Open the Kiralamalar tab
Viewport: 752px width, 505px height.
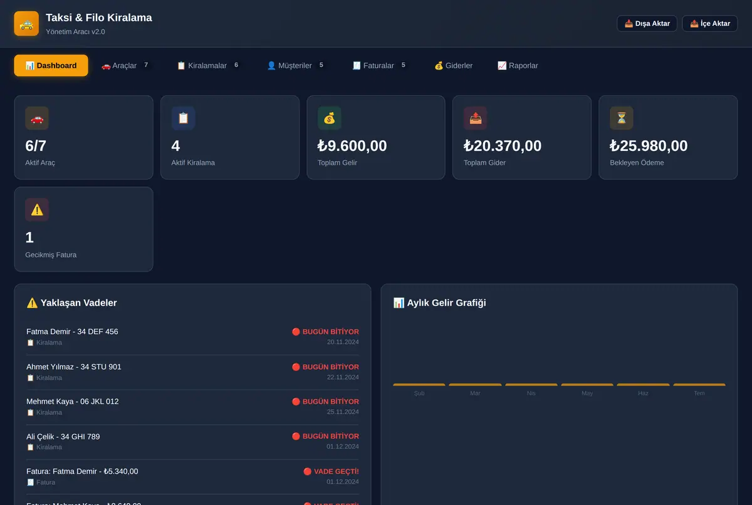click(x=208, y=65)
